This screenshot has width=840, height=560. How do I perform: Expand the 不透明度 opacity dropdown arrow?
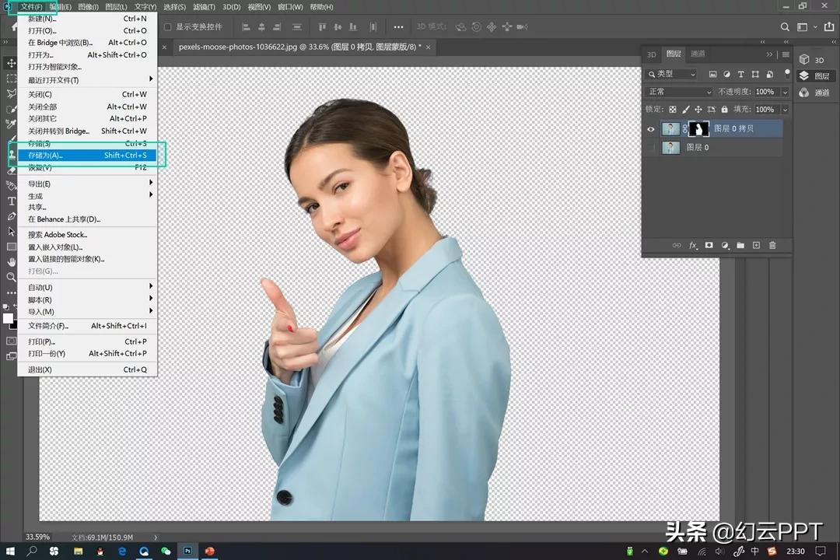785,92
